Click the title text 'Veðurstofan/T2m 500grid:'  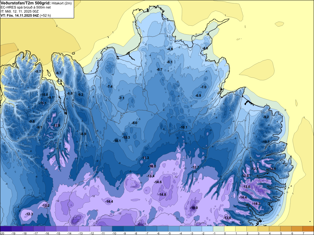[26, 3]
